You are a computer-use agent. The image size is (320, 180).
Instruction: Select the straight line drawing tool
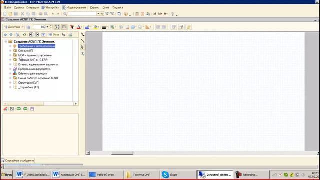[x=82, y=41]
